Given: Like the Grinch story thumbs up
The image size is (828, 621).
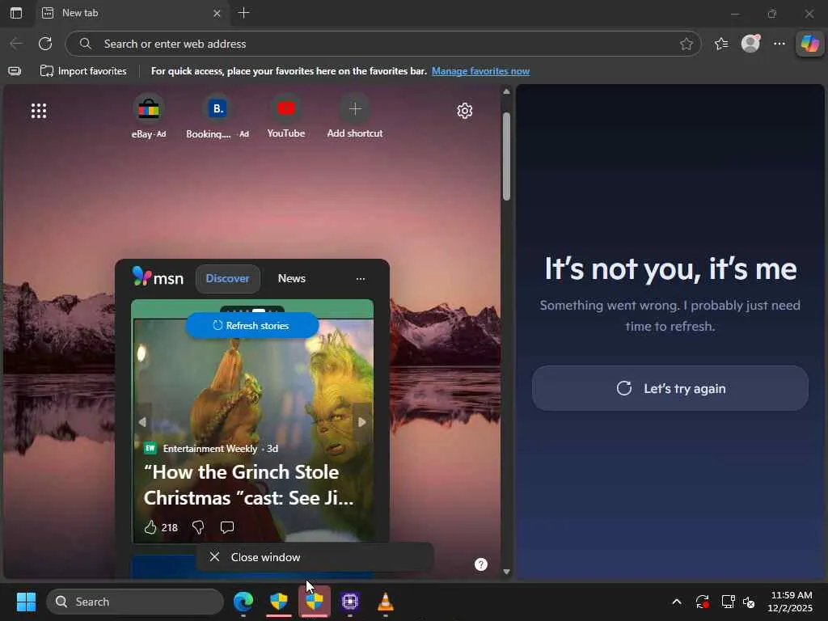Looking at the screenshot, I should 150,527.
